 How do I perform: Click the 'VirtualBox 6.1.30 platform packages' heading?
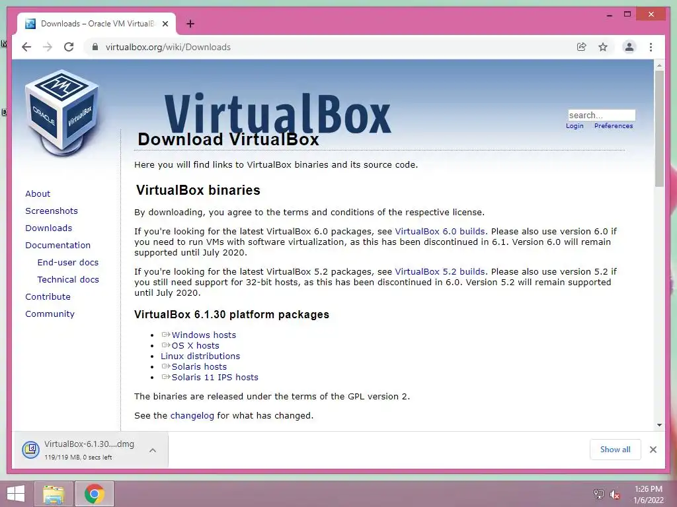tap(231, 314)
